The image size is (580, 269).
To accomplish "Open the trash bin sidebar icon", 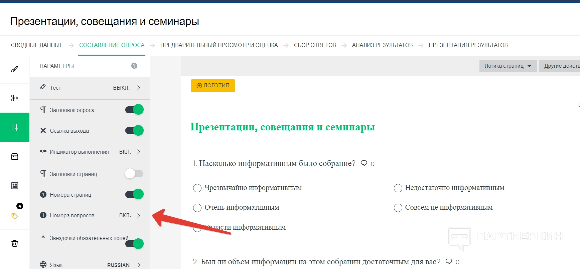I will tap(15, 243).
